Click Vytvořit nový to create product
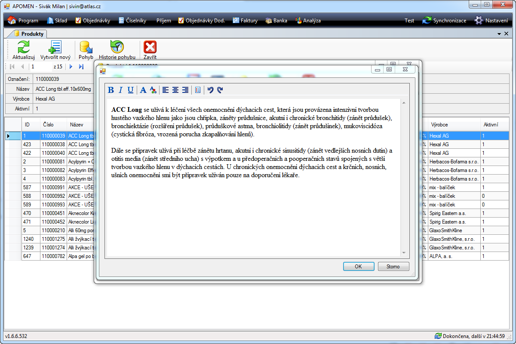The width and height of the screenshot is (516, 344). coord(55,50)
